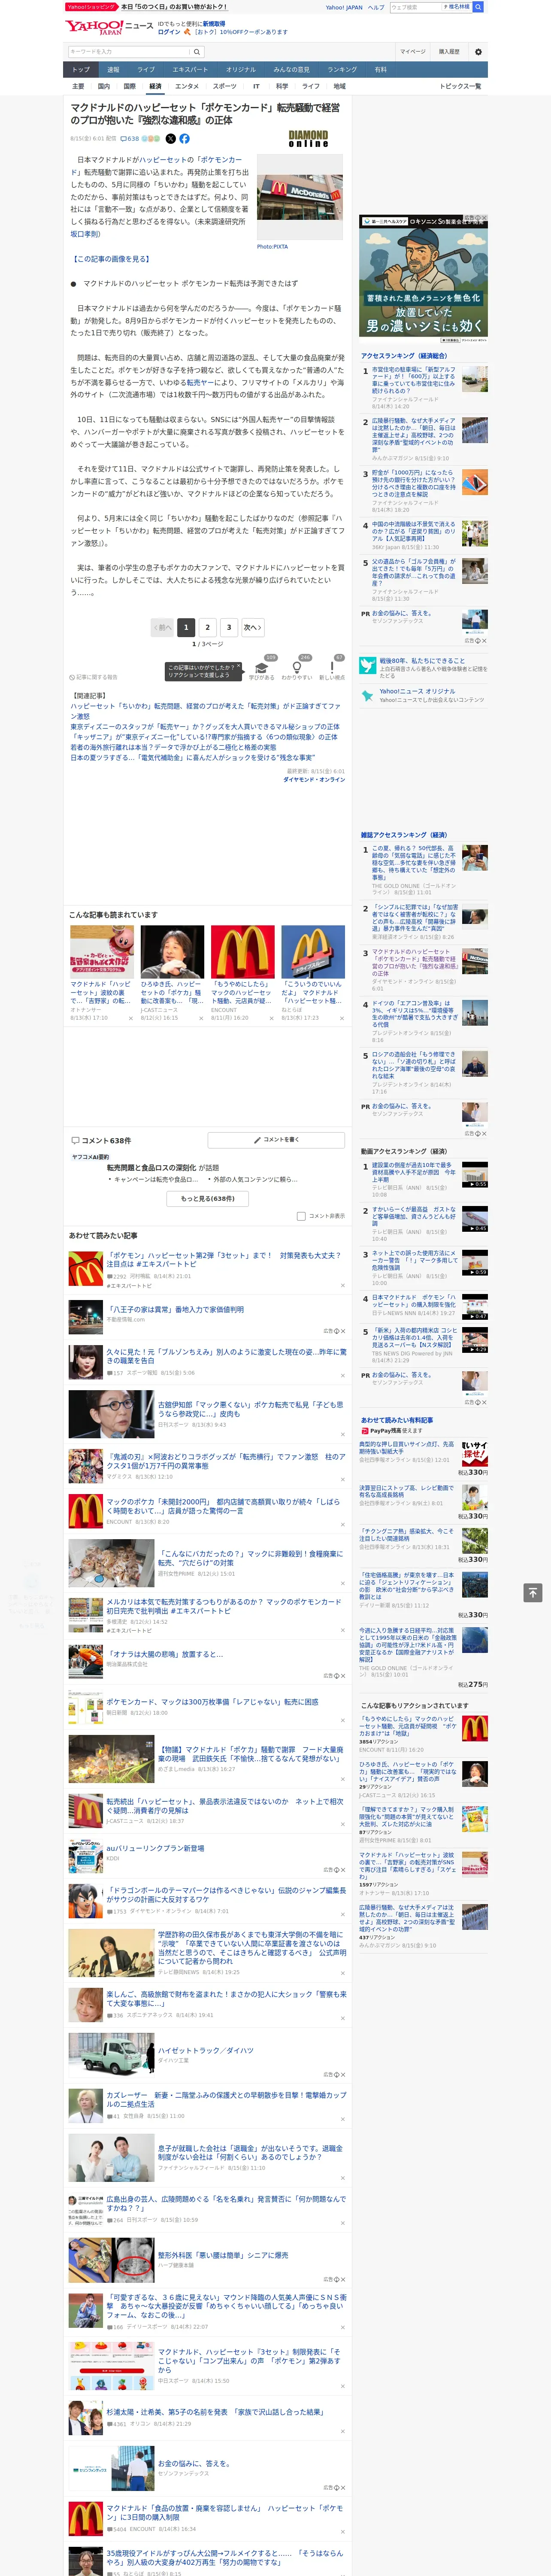Open the エキスパート main tab
Image resolution: width=551 pixels, height=2576 pixels.
click(190, 70)
